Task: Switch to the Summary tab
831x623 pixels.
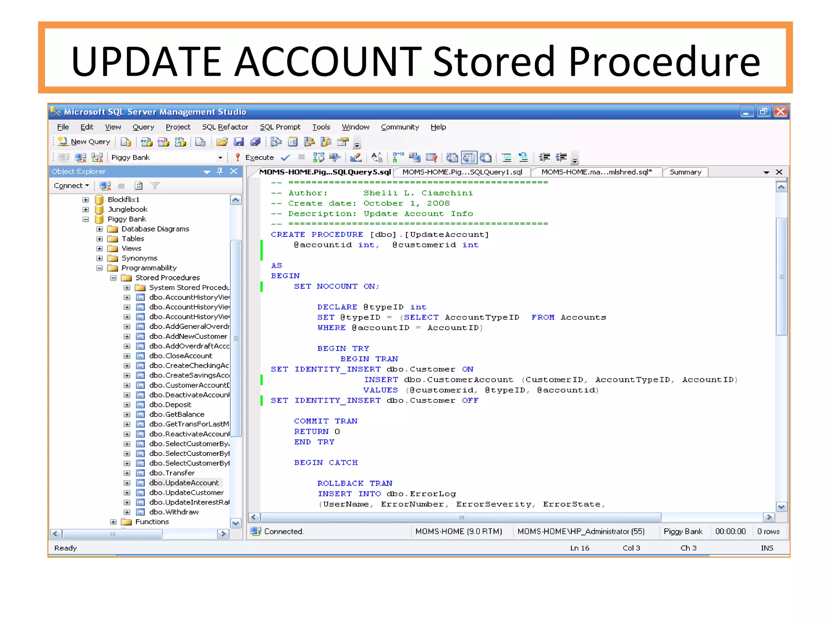Action: 685,172
